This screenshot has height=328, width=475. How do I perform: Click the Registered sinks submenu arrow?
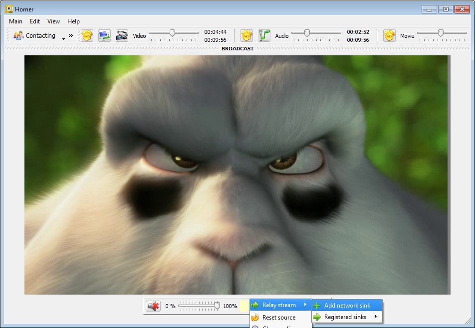click(376, 317)
